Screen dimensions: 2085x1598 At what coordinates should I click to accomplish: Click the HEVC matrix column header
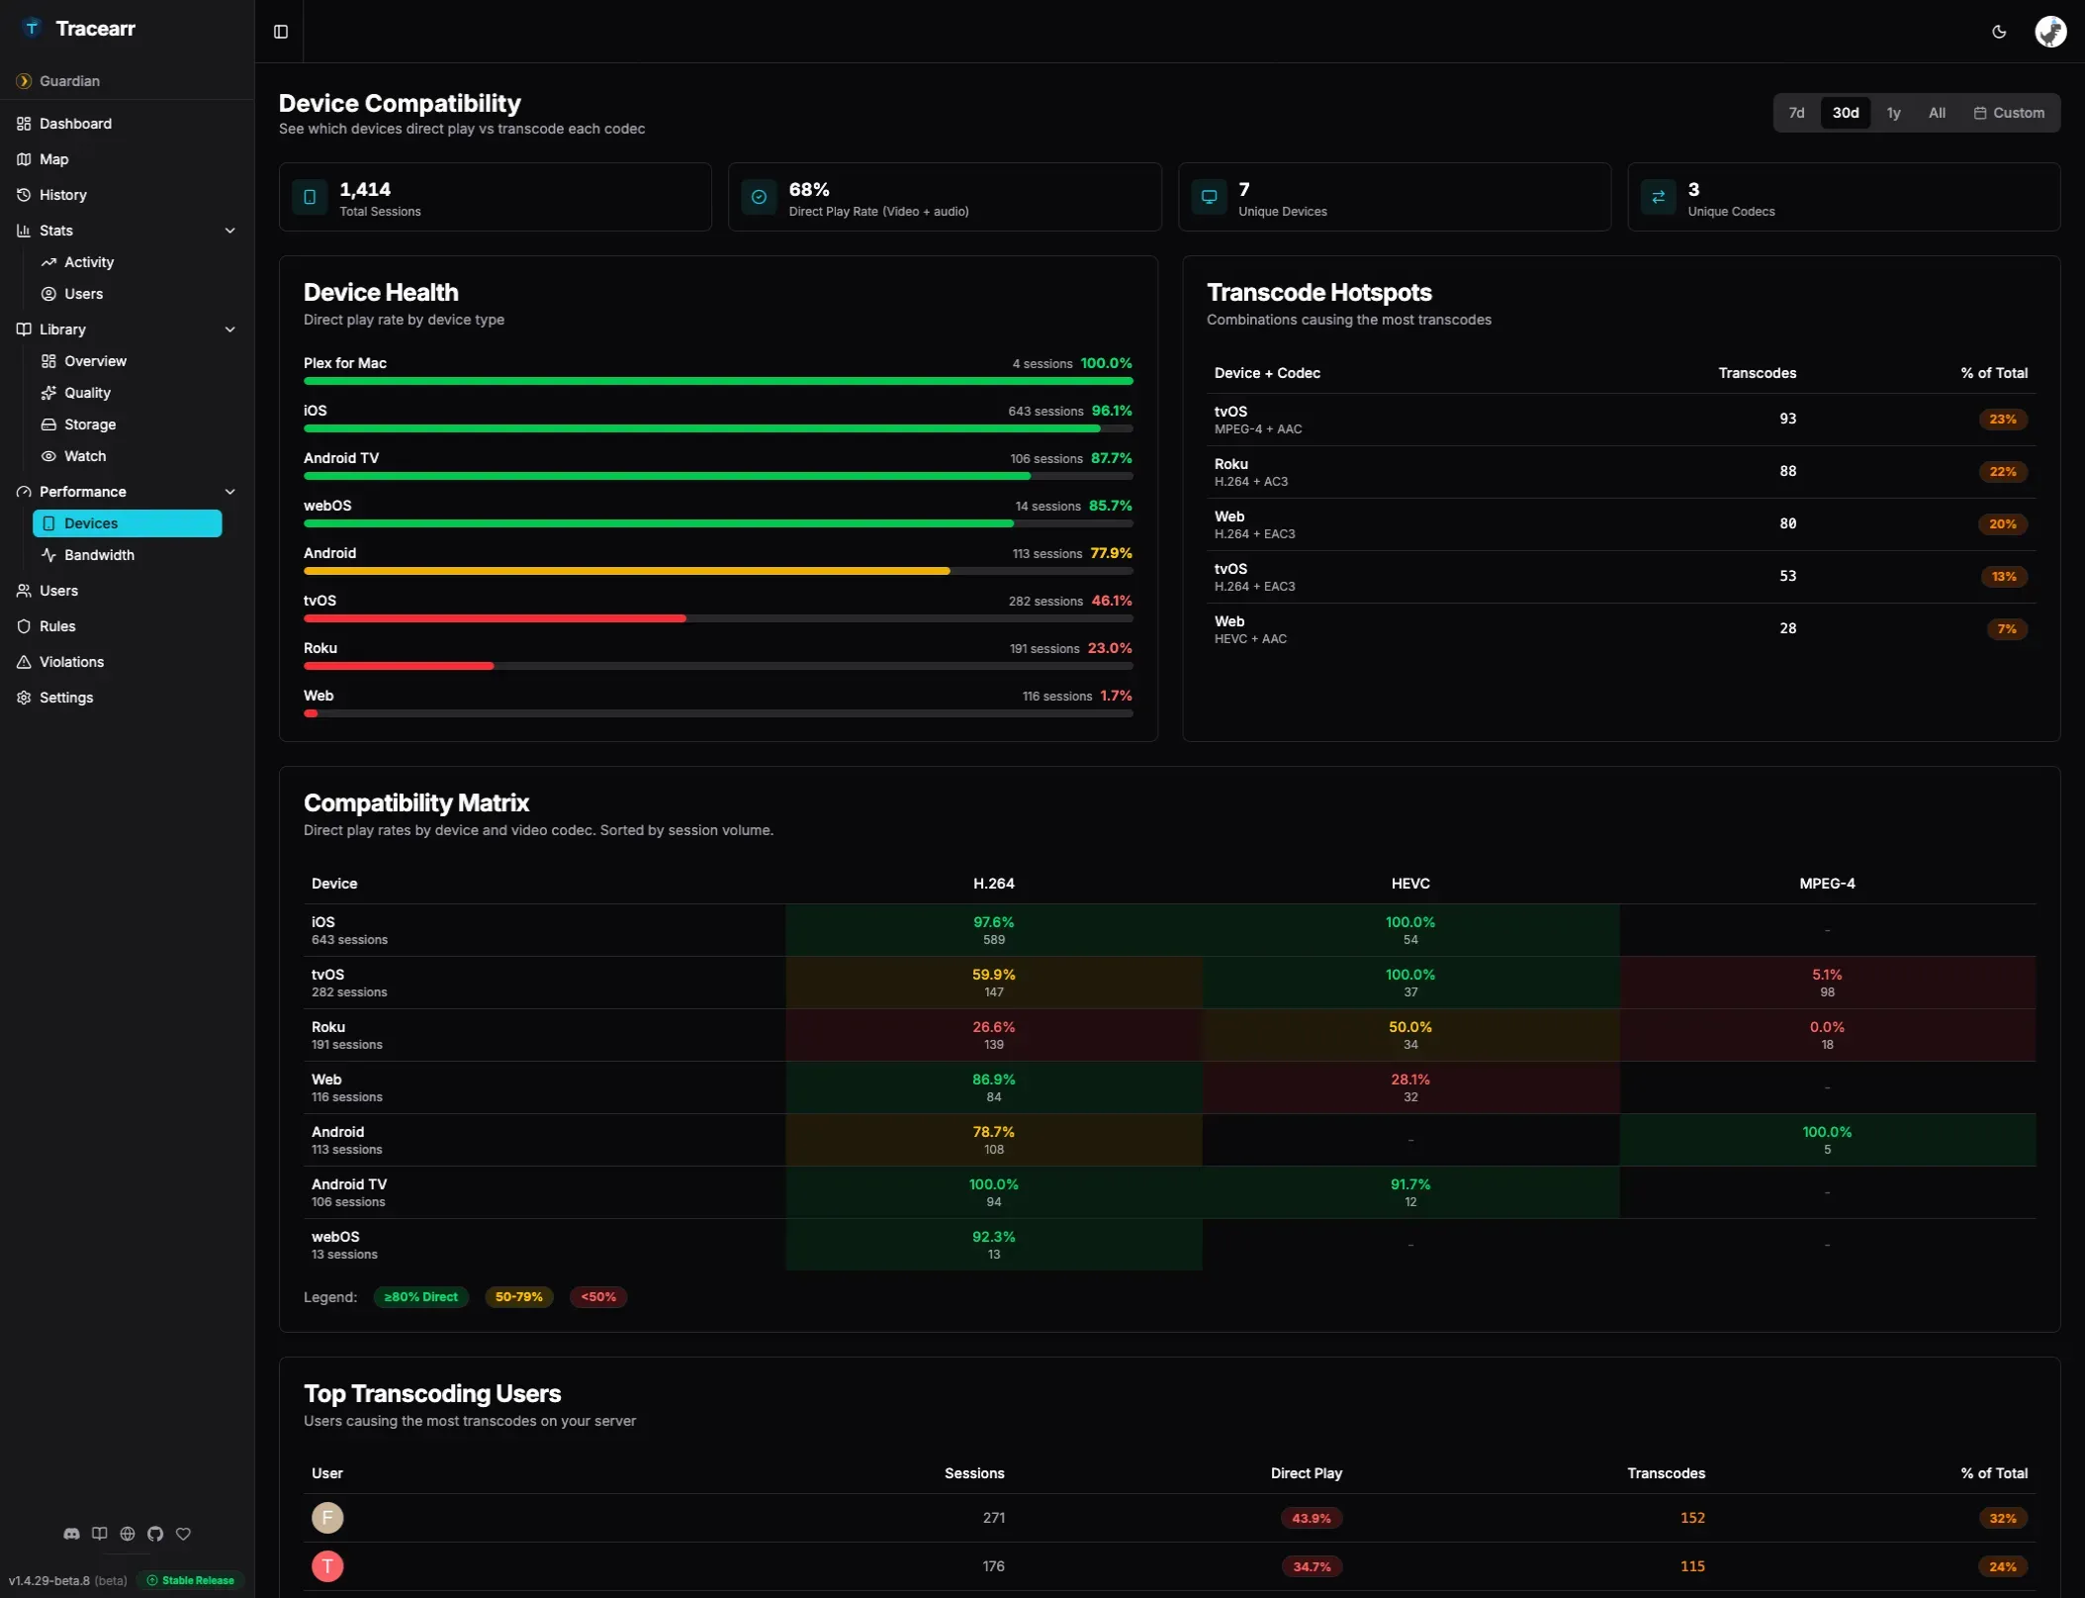[1409, 884]
